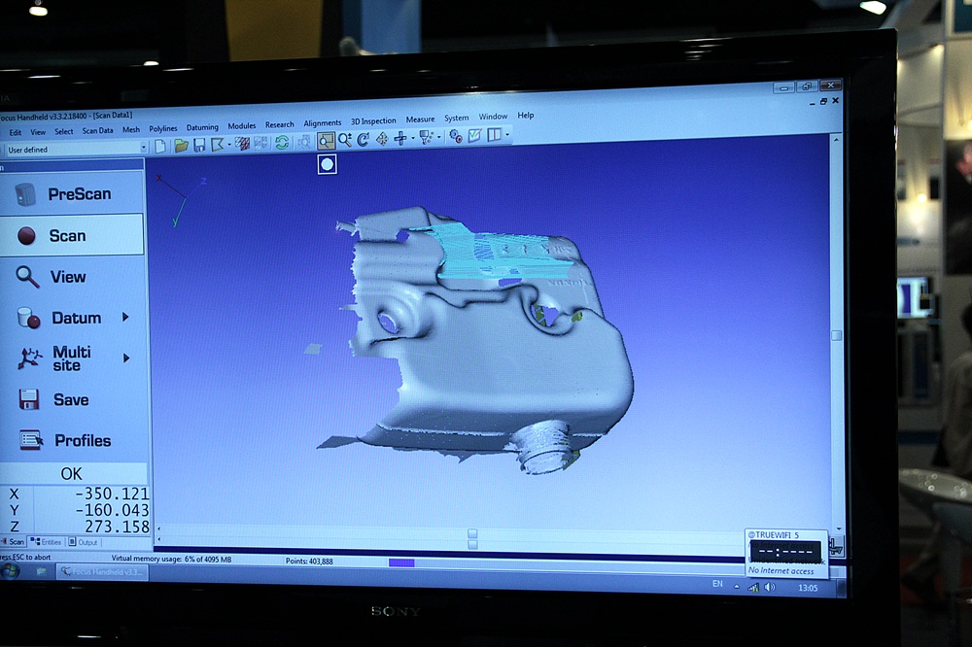Open the Edit menu
Image resolution: width=972 pixels, height=647 pixels.
pyautogui.click(x=16, y=132)
